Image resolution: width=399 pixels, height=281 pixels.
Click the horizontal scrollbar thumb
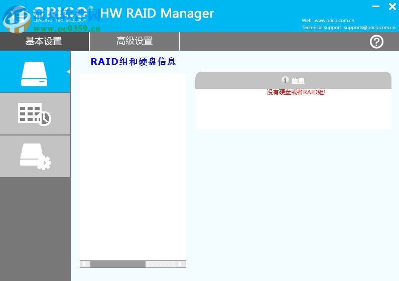pyautogui.click(x=118, y=264)
